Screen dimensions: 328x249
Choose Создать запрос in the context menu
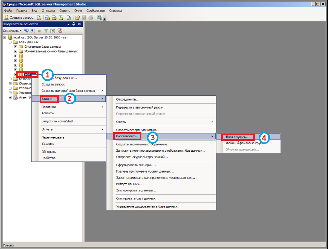point(69,84)
